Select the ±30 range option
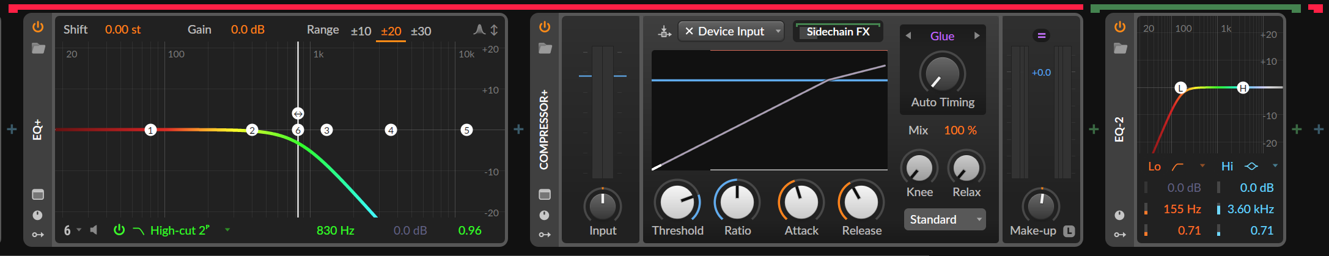Screen dimensions: 1329x256 (x=421, y=31)
